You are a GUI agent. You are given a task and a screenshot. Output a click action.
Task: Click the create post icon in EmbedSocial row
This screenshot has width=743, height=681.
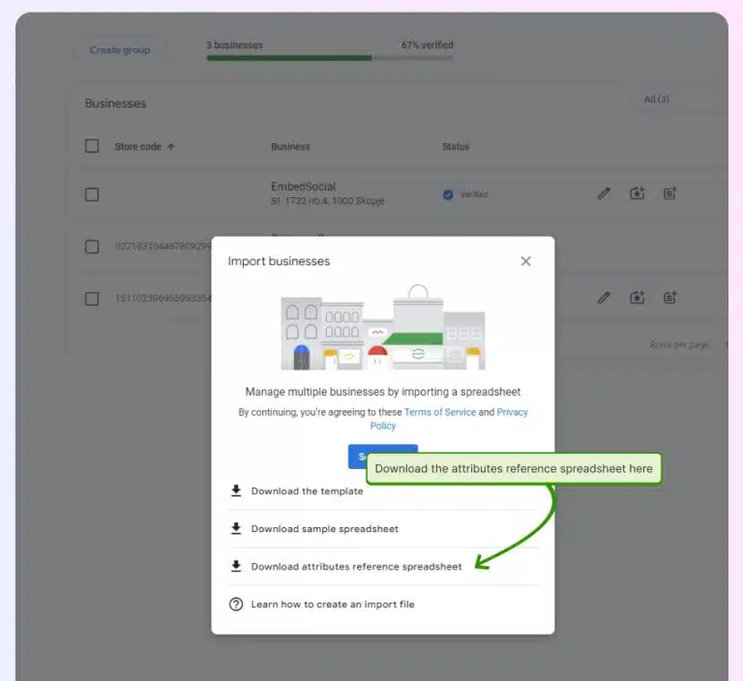tap(670, 193)
